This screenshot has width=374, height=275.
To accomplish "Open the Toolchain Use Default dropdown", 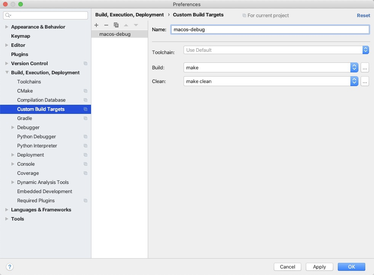I will tap(276, 50).
